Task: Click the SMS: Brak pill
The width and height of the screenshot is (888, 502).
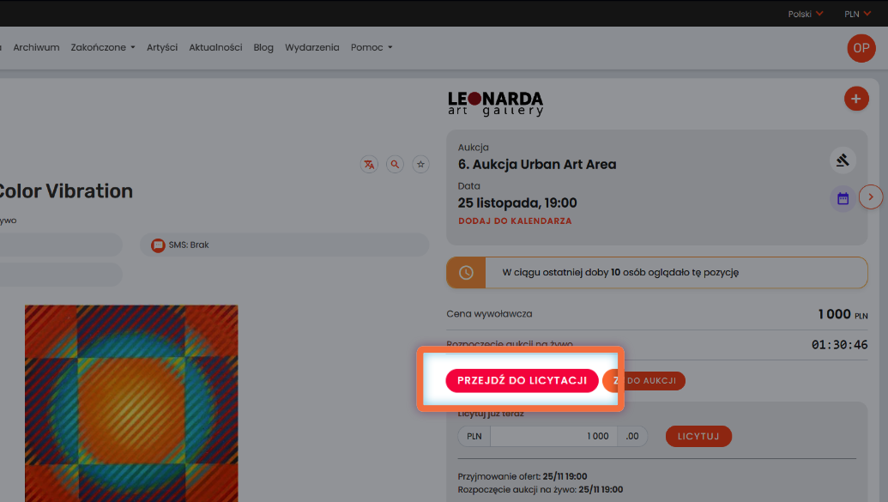Action: (284, 245)
